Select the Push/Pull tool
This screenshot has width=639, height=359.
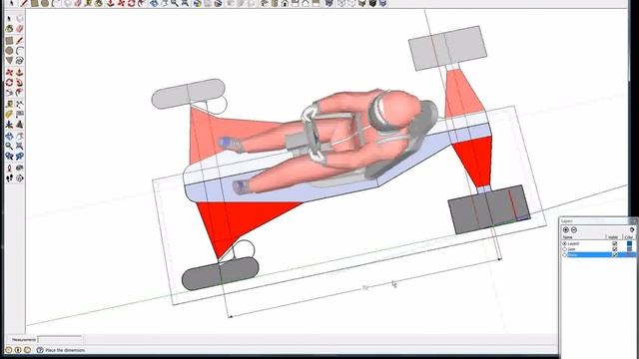click(x=20, y=73)
